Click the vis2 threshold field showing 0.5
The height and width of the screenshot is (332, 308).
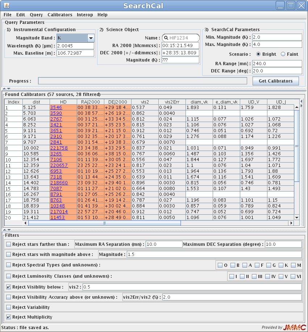192,287
